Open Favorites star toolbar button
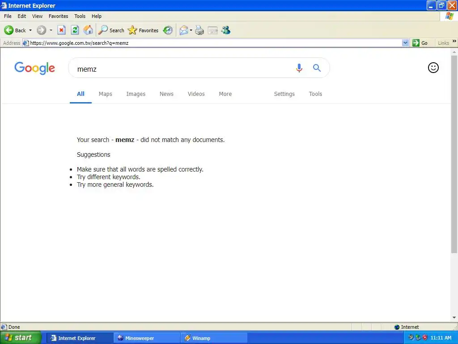Image resolution: width=458 pixels, height=344 pixels. 143,30
